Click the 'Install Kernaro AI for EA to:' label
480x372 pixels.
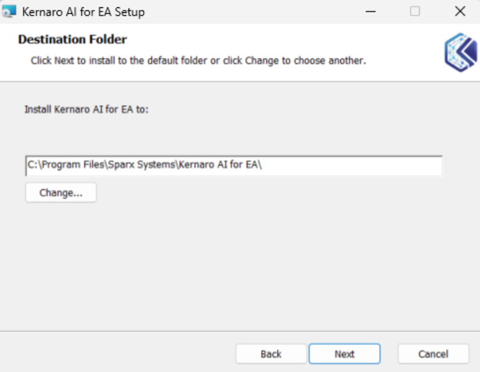click(87, 109)
